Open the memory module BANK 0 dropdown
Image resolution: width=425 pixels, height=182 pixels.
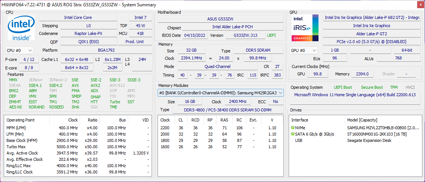click(x=221, y=93)
